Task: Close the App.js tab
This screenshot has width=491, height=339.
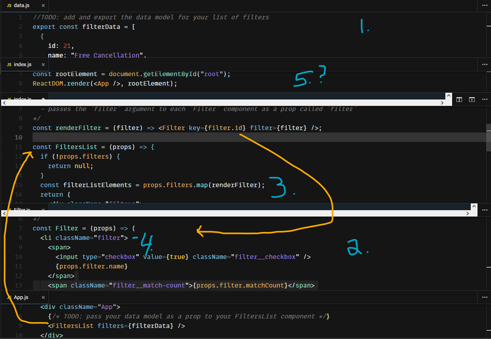Action: click(43, 298)
